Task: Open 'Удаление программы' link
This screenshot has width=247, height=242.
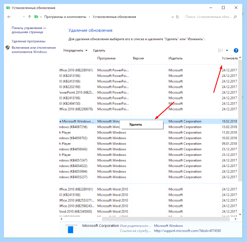Action: click(x=29, y=41)
